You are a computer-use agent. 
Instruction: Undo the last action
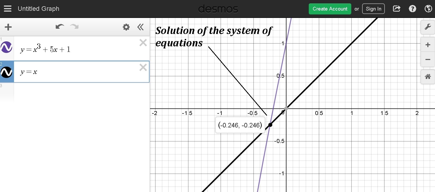coord(60,27)
